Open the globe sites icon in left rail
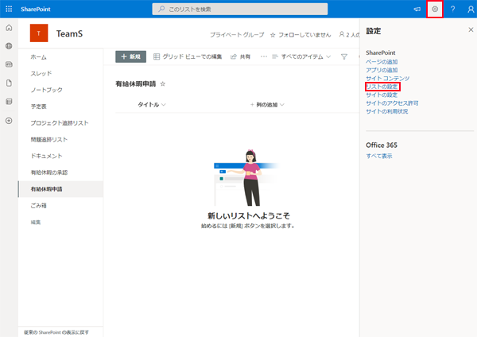The image size is (477, 337). tap(9, 46)
